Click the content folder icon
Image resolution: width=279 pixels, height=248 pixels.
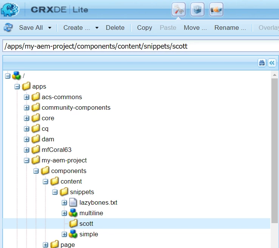pyautogui.click(x=54, y=181)
